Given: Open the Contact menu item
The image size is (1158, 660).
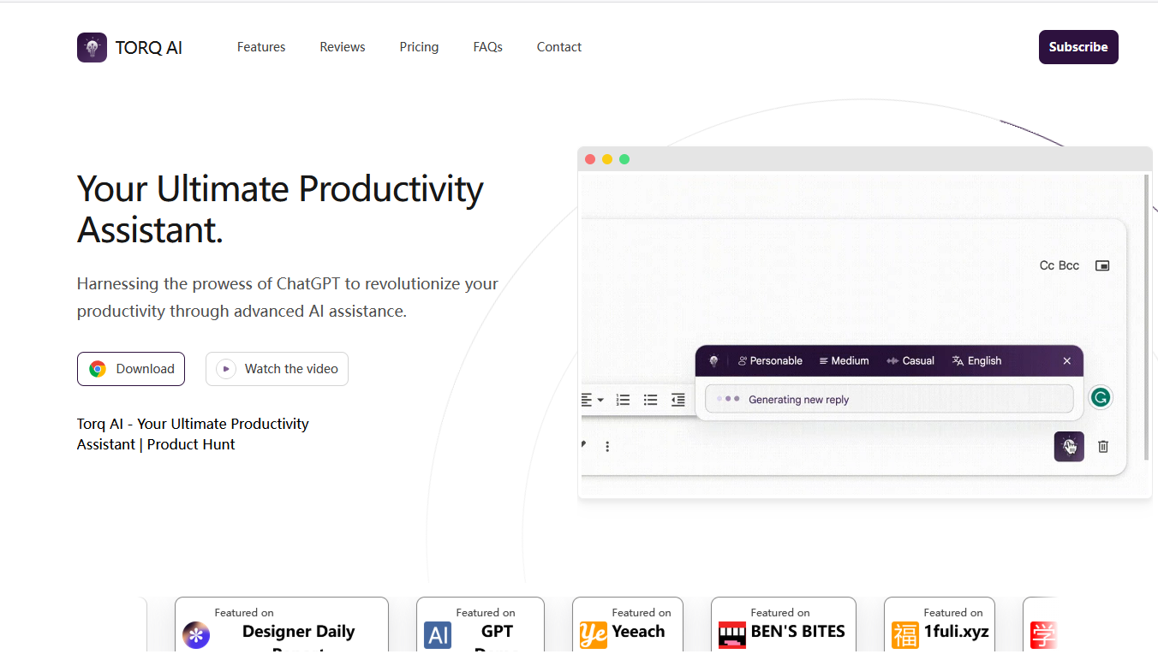Looking at the screenshot, I should click(x=559, y=47).
